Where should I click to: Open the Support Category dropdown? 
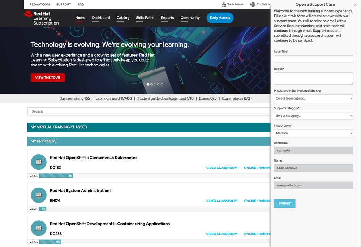(313, 116)
